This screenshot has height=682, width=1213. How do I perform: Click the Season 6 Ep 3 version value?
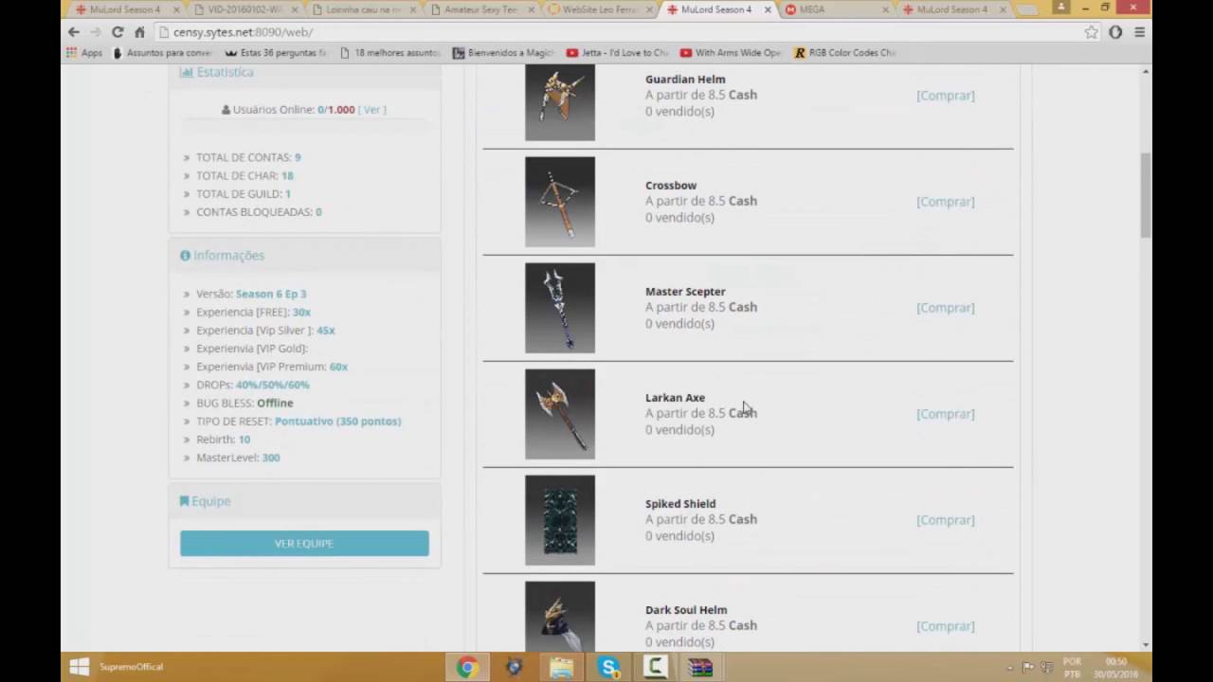click(271, 294)
